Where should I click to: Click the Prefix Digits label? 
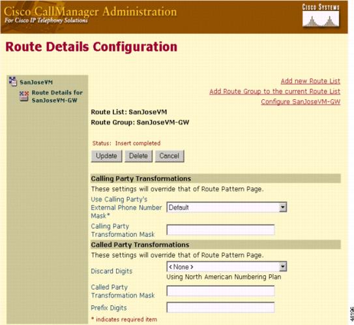click(x=109, y=308)
